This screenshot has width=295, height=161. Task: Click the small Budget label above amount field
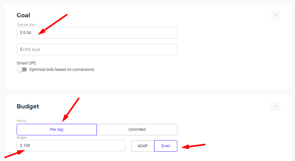click(x=21, y=138)
